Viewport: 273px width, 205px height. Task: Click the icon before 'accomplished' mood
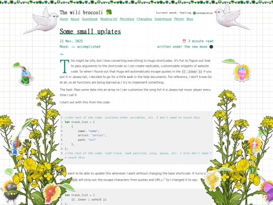point(73,47)
